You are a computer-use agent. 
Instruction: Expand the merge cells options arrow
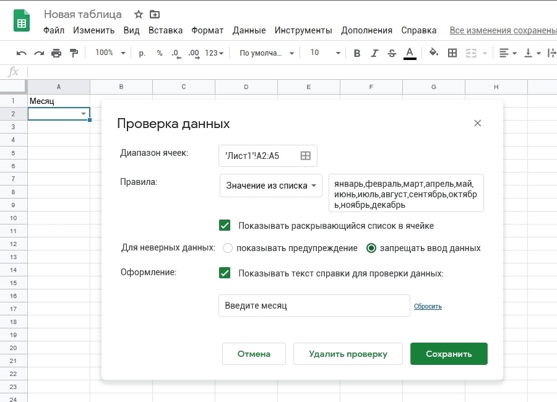pyautogui.click(x=485, y=53)
